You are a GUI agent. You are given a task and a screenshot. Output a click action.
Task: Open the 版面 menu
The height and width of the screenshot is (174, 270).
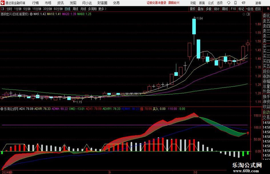(202, 3)
